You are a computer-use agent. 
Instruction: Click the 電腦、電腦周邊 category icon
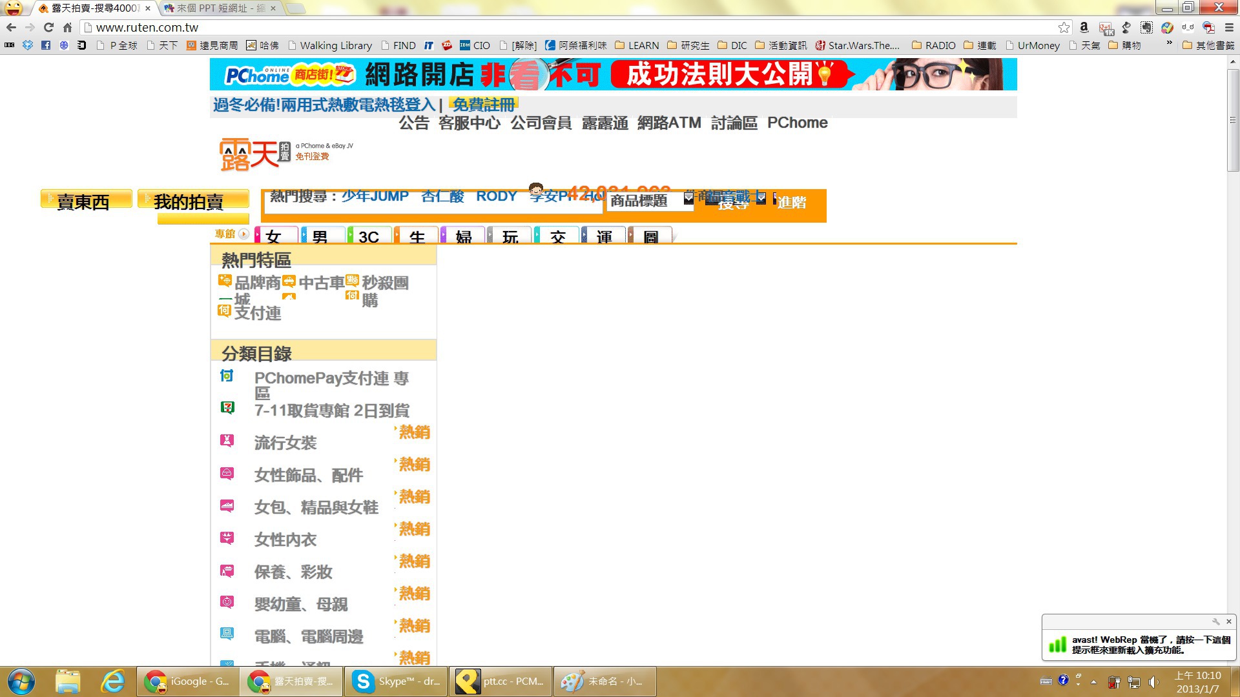tap(227, 633)
